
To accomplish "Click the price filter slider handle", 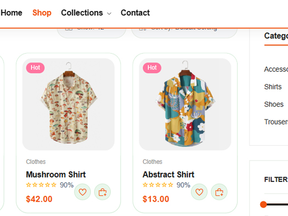I will (x=263, y=204).
